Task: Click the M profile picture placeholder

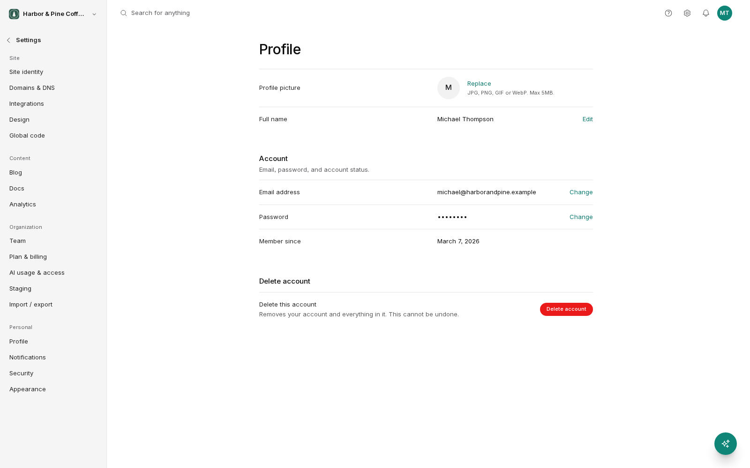Action: [x=449, y=88]
